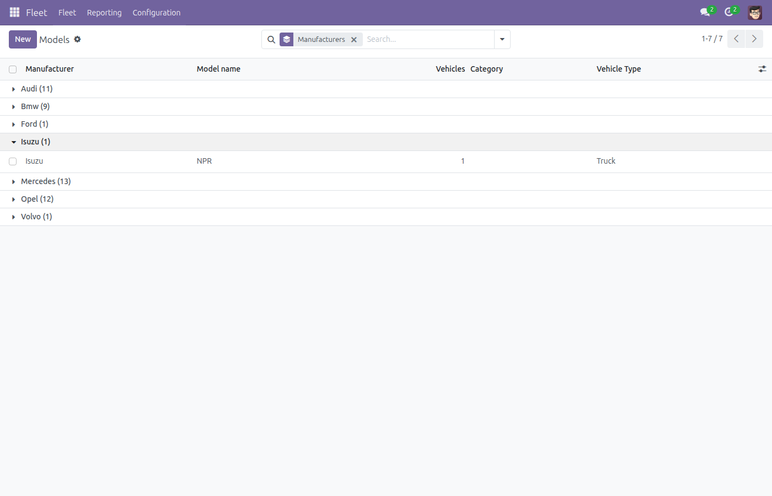Open the user avatar menu

755,12
